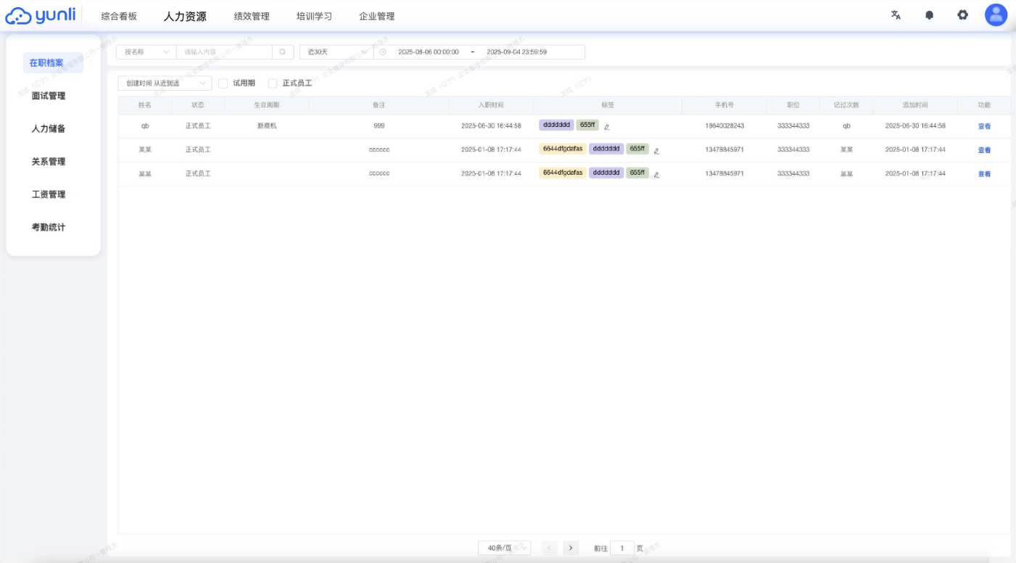The width and height of the screenshot is (1016, 563).
Task: Enable the 正式员工 checkbox
Action: pos(272,83)
